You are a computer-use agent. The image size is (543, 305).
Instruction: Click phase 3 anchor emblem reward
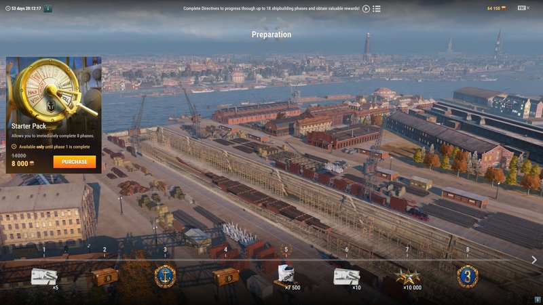tap(165, 276)
